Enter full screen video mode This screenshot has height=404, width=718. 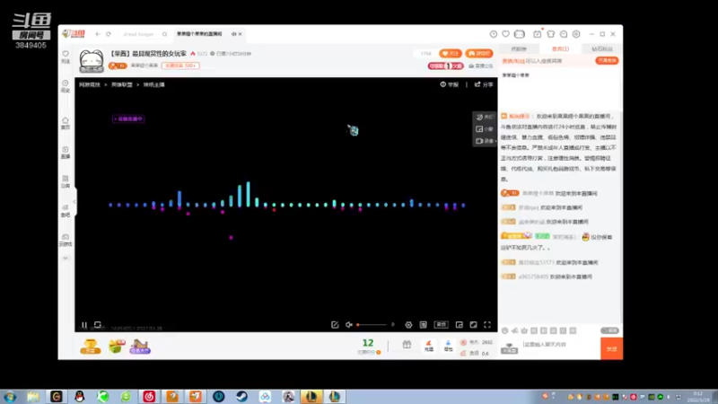(x=487, y=325)
